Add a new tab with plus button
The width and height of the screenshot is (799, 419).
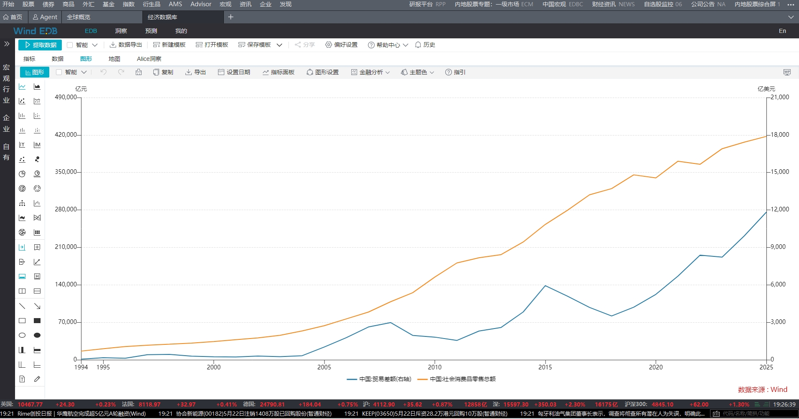(x=231, y=17)
